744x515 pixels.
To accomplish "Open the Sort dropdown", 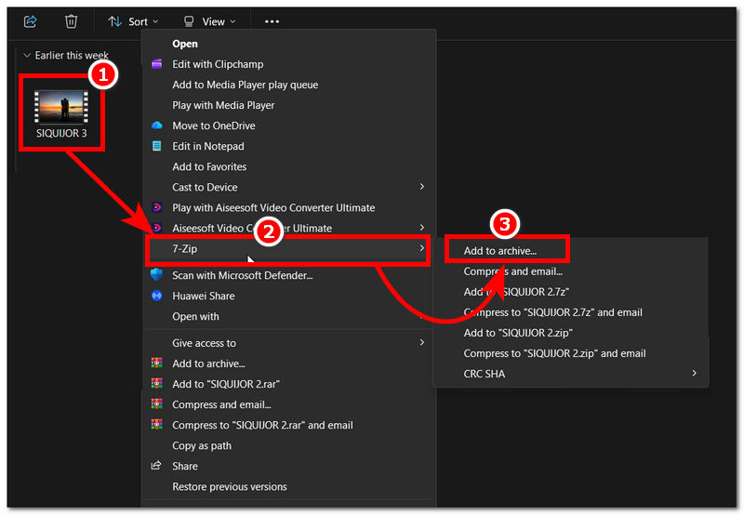I will coord(133,21).
